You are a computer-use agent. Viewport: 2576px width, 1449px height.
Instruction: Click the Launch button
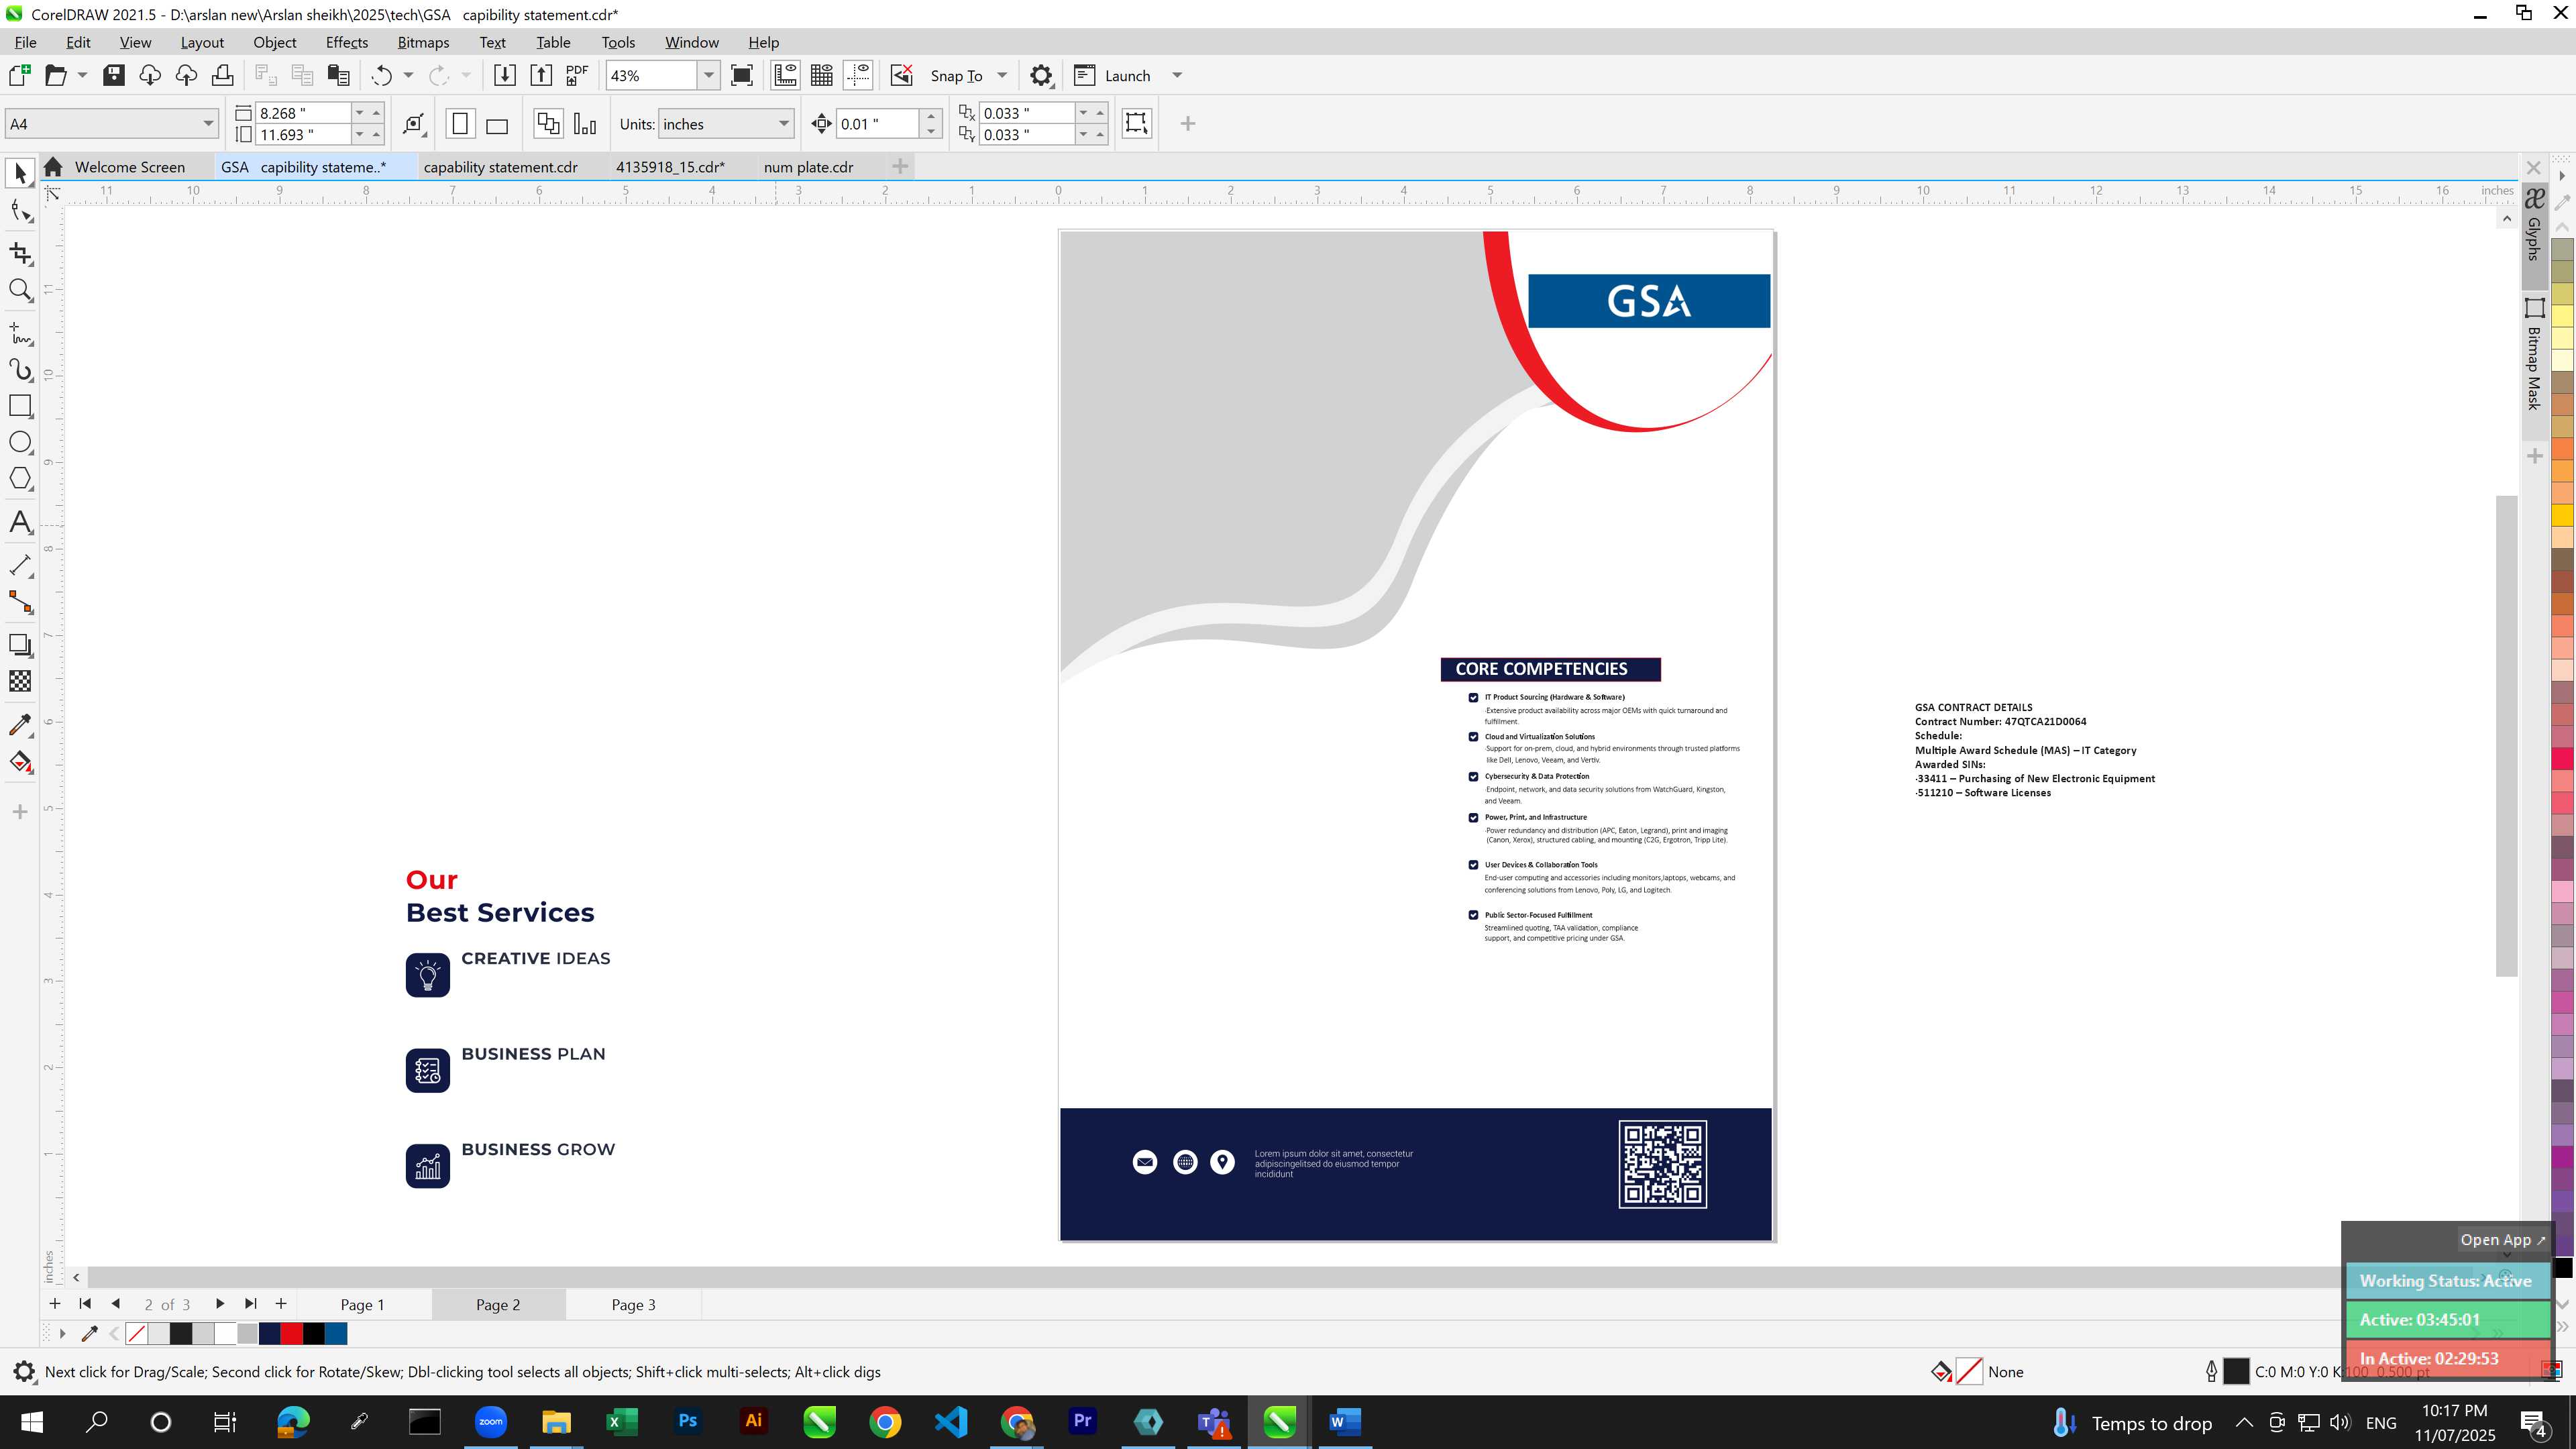point(1112,76)
